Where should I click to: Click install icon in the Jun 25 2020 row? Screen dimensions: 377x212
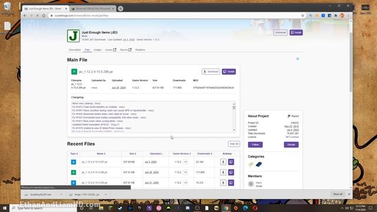231,173
